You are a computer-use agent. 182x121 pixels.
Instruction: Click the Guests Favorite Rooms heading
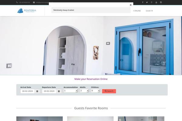91,108
